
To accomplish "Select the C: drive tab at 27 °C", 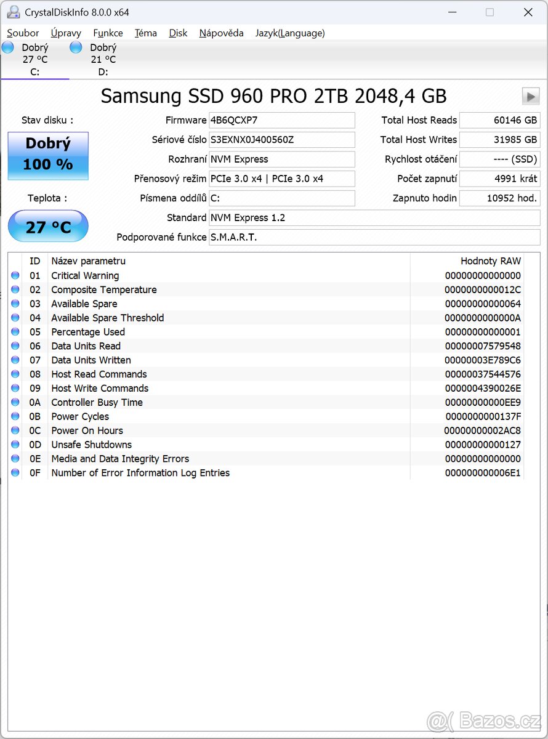I will coord(34,60).
